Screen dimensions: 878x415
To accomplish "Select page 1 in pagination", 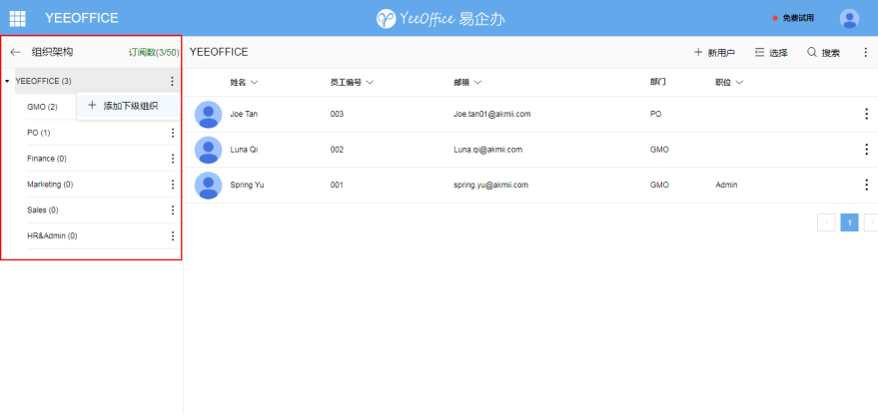I will [849, 222].
